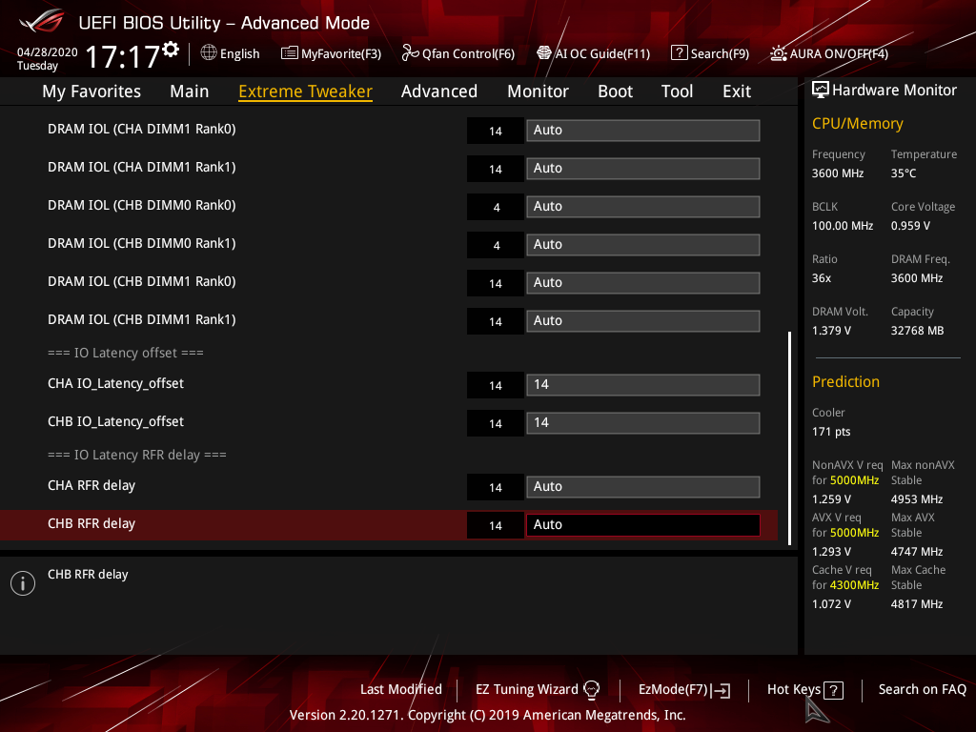This screenshot has width=976, height=732.
Task: Click CPU/Memory heading
Action: (858, 123)
